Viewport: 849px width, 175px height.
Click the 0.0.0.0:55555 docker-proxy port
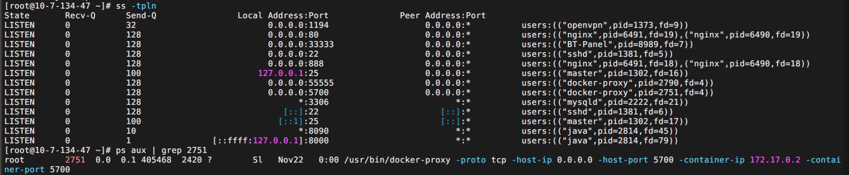coord(301,83)
